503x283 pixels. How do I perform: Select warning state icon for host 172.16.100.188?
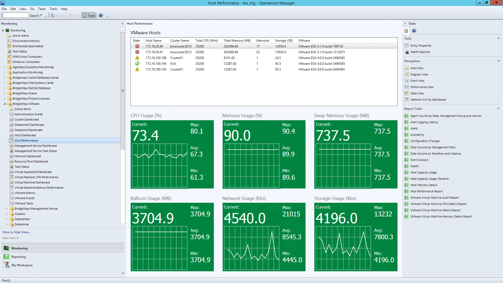click(137, 58)
